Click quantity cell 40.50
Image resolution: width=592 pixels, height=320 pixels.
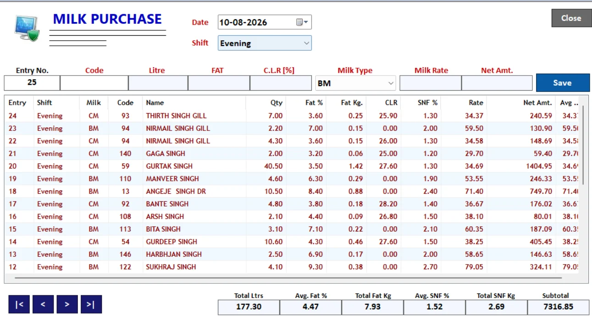click(x=273, y=166)
